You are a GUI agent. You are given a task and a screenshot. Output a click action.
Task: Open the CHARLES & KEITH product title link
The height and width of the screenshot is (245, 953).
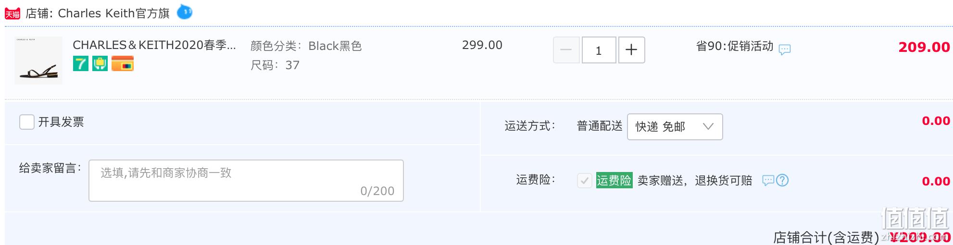pyautogui.click(x=154, y=45)
